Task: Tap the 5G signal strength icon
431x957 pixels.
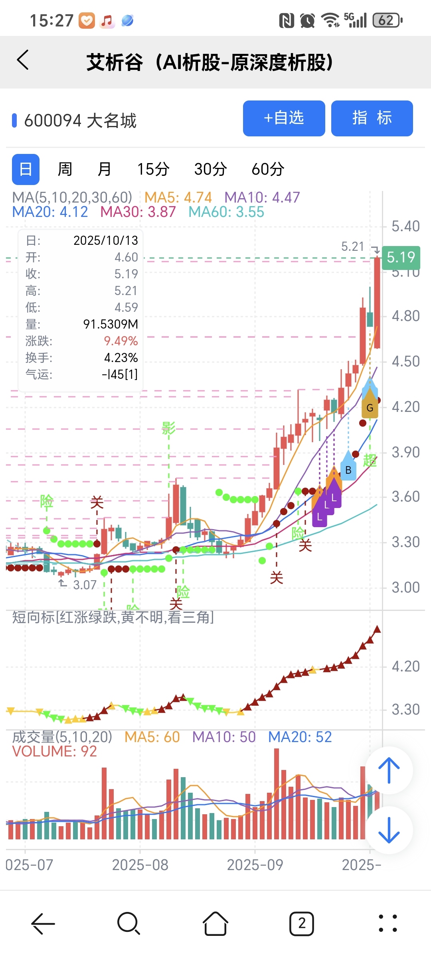Action: point(355,20)
